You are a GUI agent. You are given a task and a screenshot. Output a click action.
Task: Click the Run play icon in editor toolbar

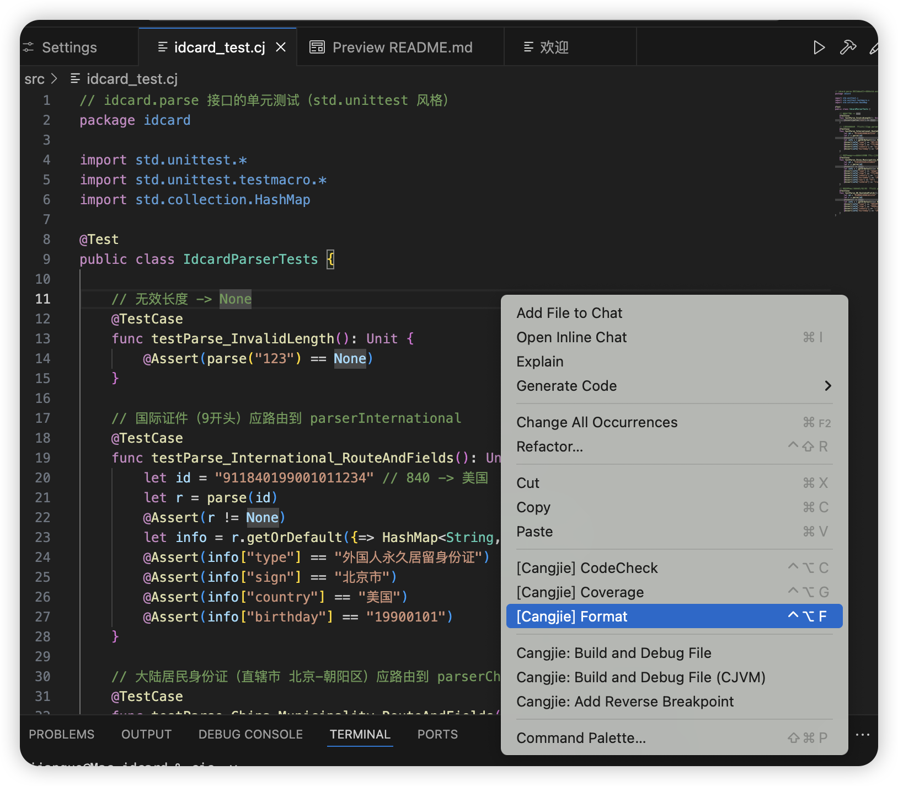click(819, 47)
